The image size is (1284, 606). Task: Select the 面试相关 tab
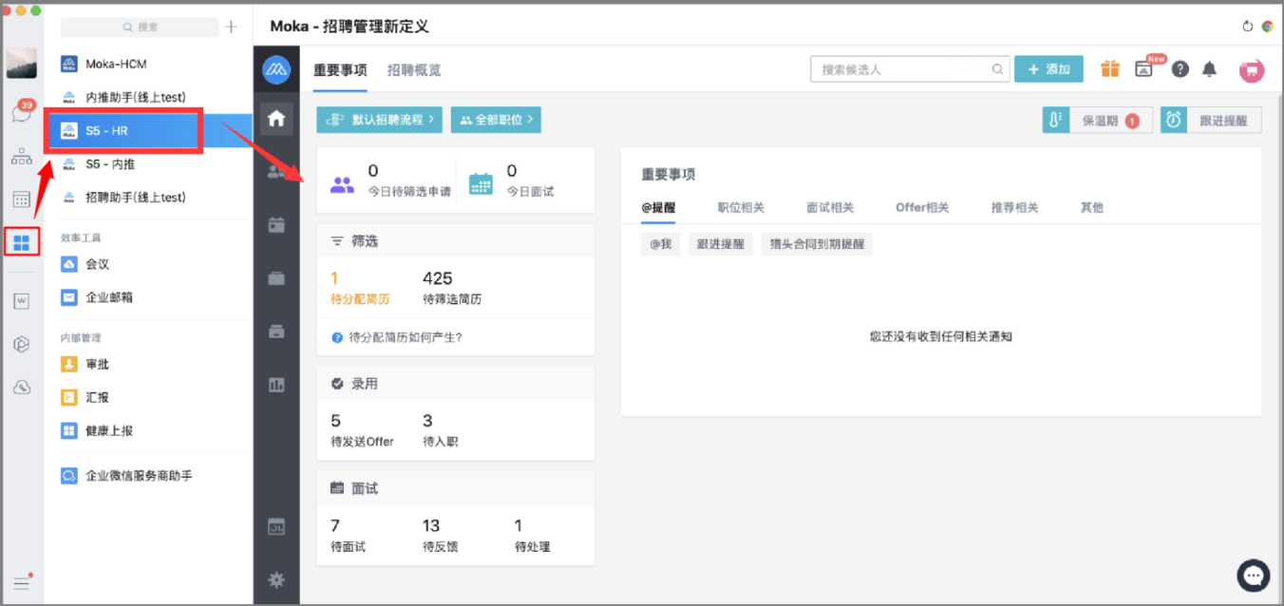point(830,207)
